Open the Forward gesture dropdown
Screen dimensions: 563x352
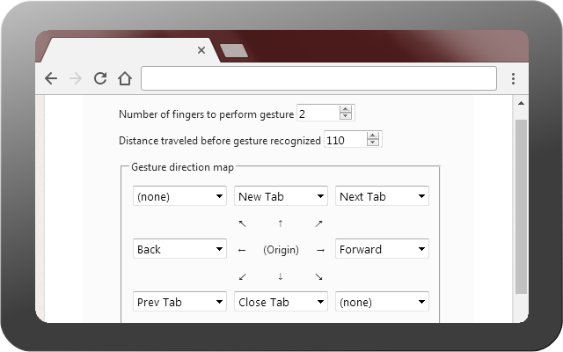382,249
